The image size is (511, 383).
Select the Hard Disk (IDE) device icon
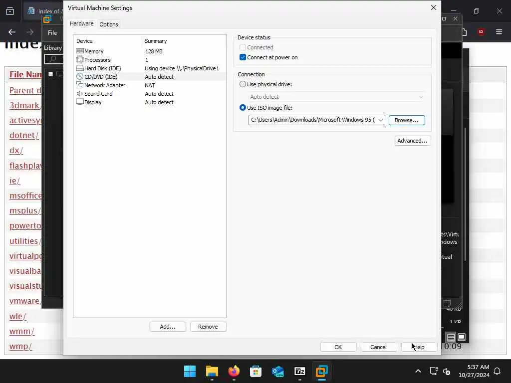[79, 68]
